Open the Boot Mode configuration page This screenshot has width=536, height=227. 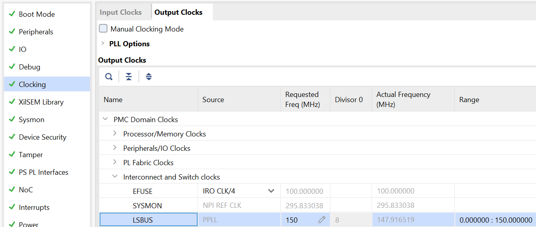(x=37, y=14)
